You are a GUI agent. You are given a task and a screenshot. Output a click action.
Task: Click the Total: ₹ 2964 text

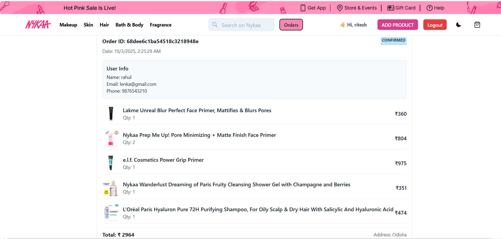pos(118,235)
